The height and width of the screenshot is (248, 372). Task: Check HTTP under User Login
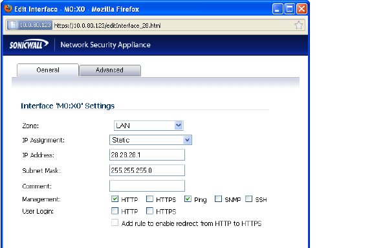point(115,210)
